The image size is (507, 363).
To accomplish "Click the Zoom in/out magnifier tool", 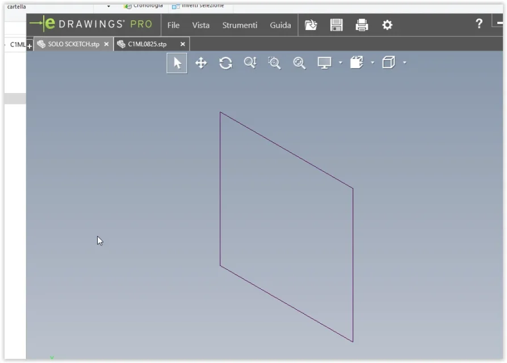I will [x=250, y=63].
